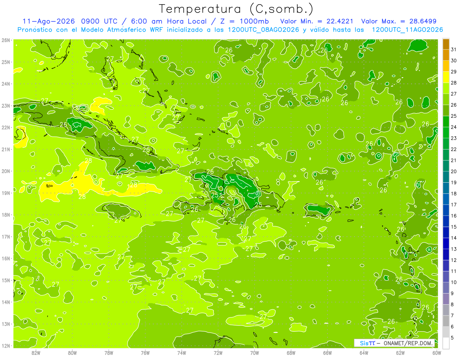Click the latitude axis label "15N"
The width and height of the screenshot is (464, 358).
(x=6, y=280)
